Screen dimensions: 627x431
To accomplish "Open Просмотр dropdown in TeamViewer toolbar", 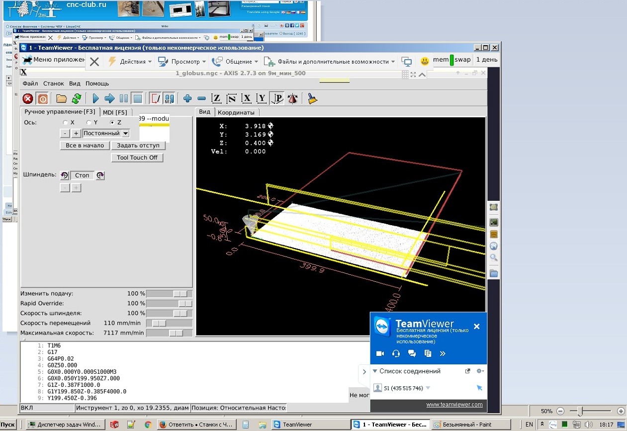I will (181, 62).
